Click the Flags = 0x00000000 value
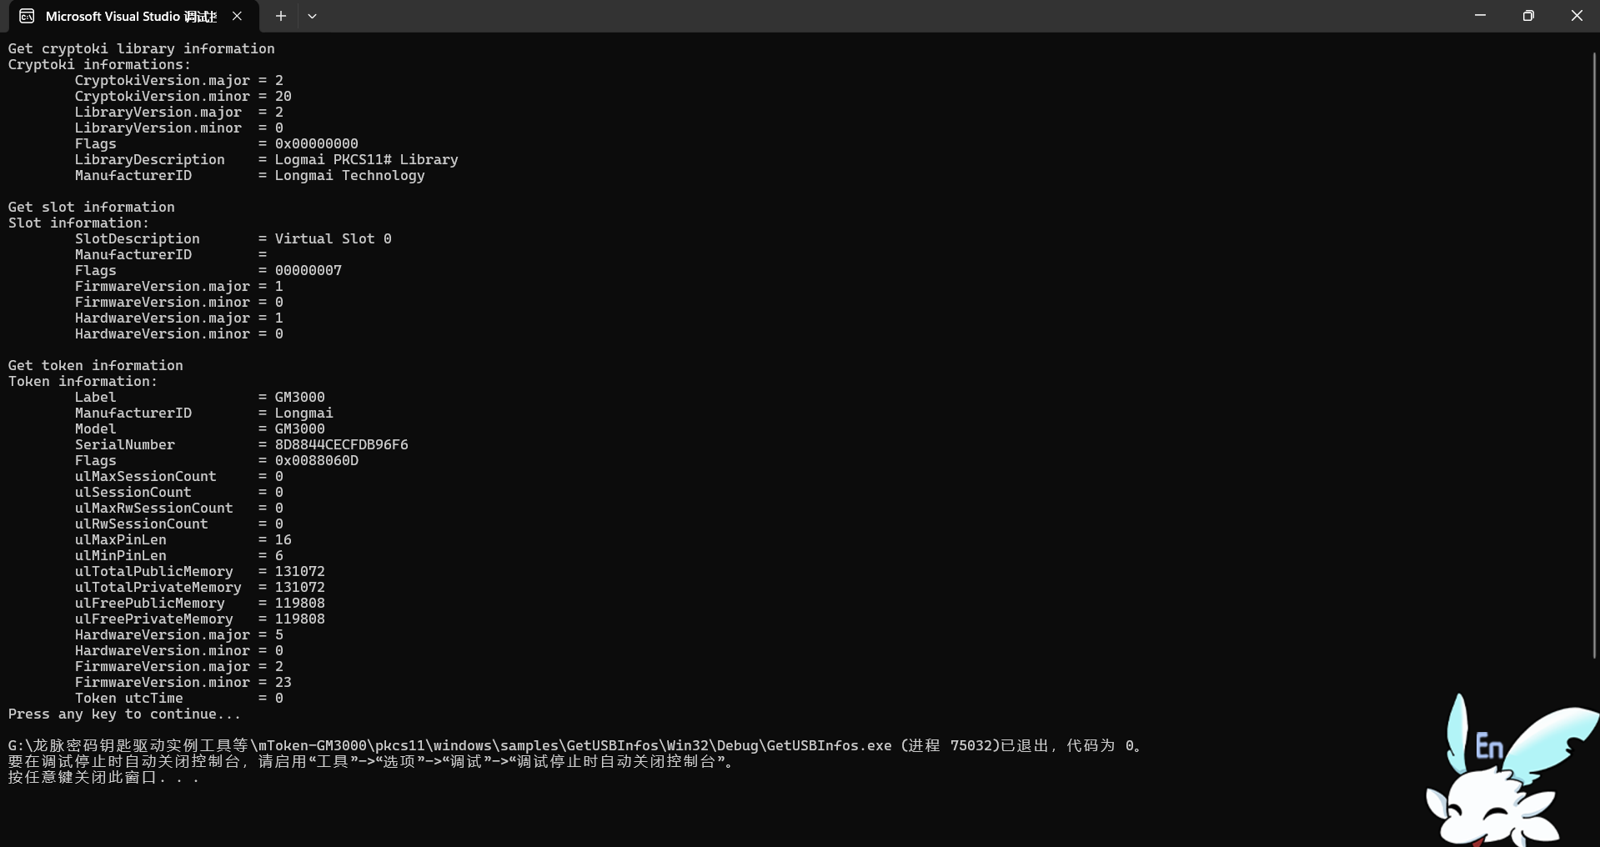Screen dimensions: 1600x847 tap(317, 143)
